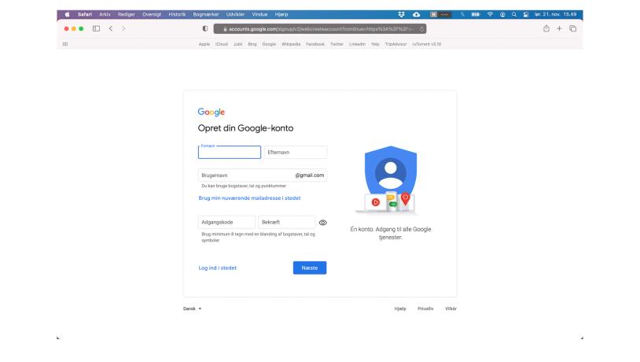Toggle the Safari sidebar
The image size is (640, 362).
click(97, 28)
